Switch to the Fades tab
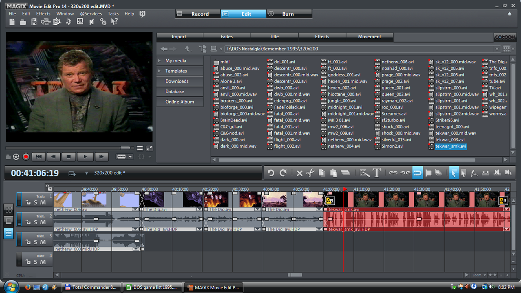Screen dimensions: 521x293 (226, 37)
